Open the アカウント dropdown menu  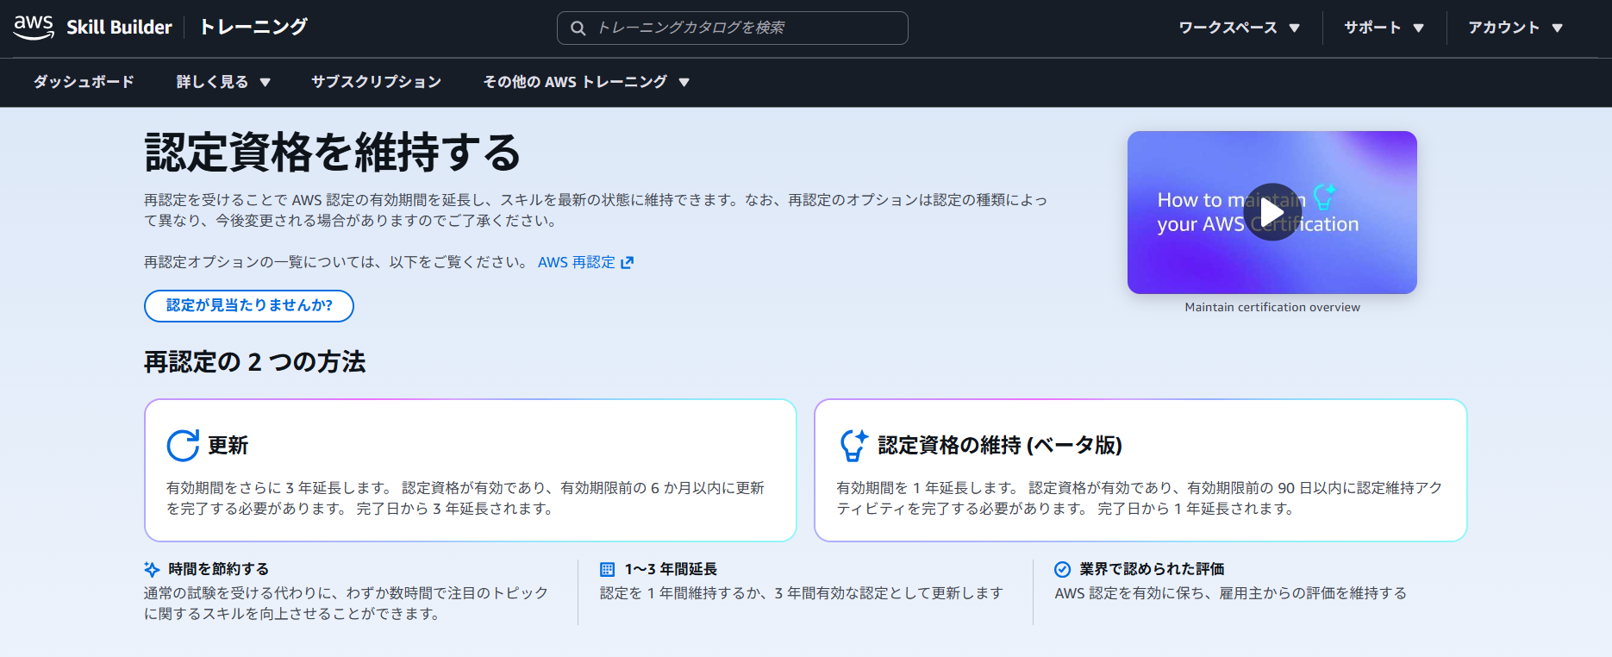click(x=1515, y=28)
